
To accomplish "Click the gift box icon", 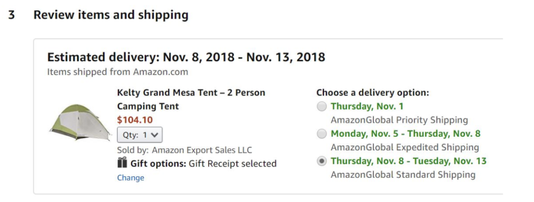I will click(x=122, y=163).
